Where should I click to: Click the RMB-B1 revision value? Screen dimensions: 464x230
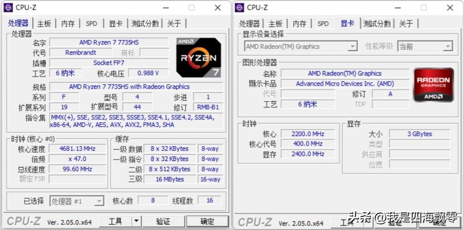[208, 107]
